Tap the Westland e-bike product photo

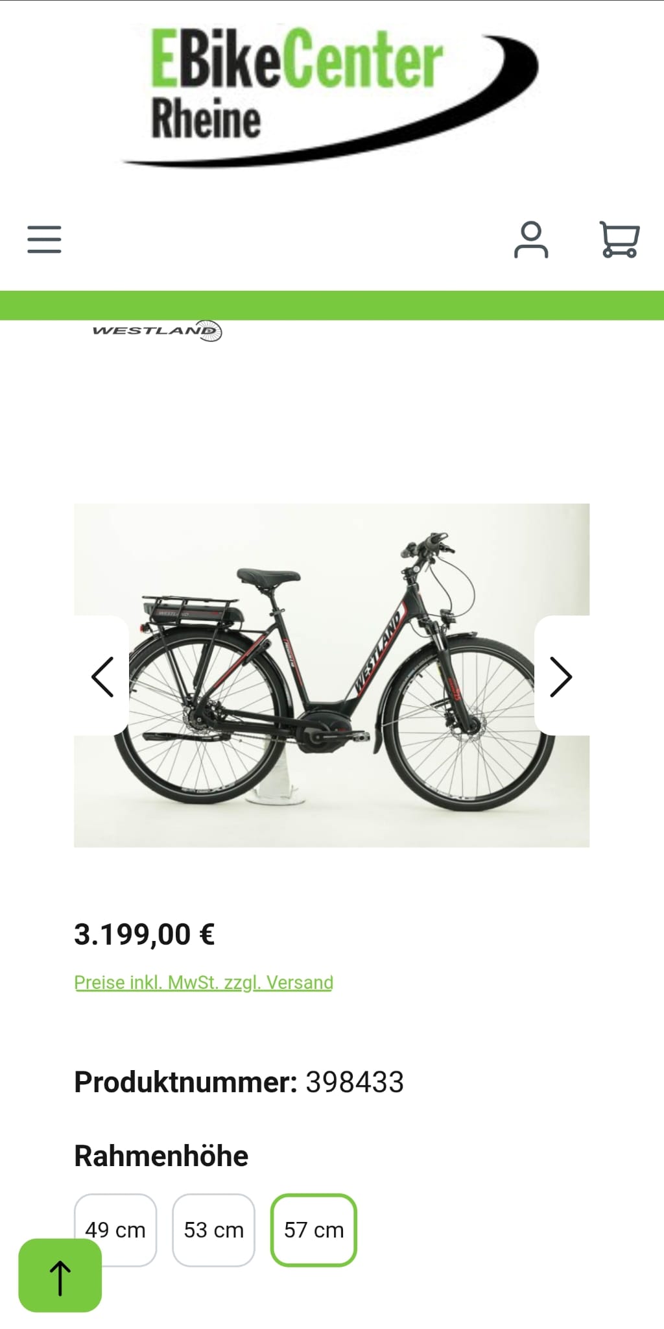click(331, 675)
